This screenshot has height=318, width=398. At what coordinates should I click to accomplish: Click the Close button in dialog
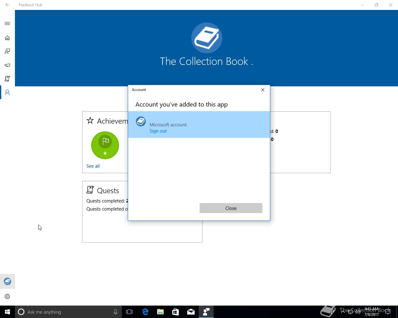click(x=231, y=208)
